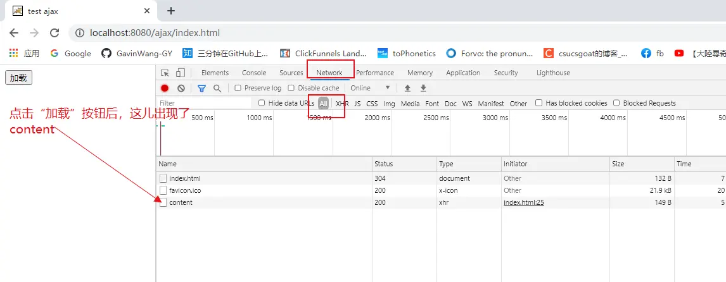Open the index.html:25 initiator link

(x=523, y=202)
